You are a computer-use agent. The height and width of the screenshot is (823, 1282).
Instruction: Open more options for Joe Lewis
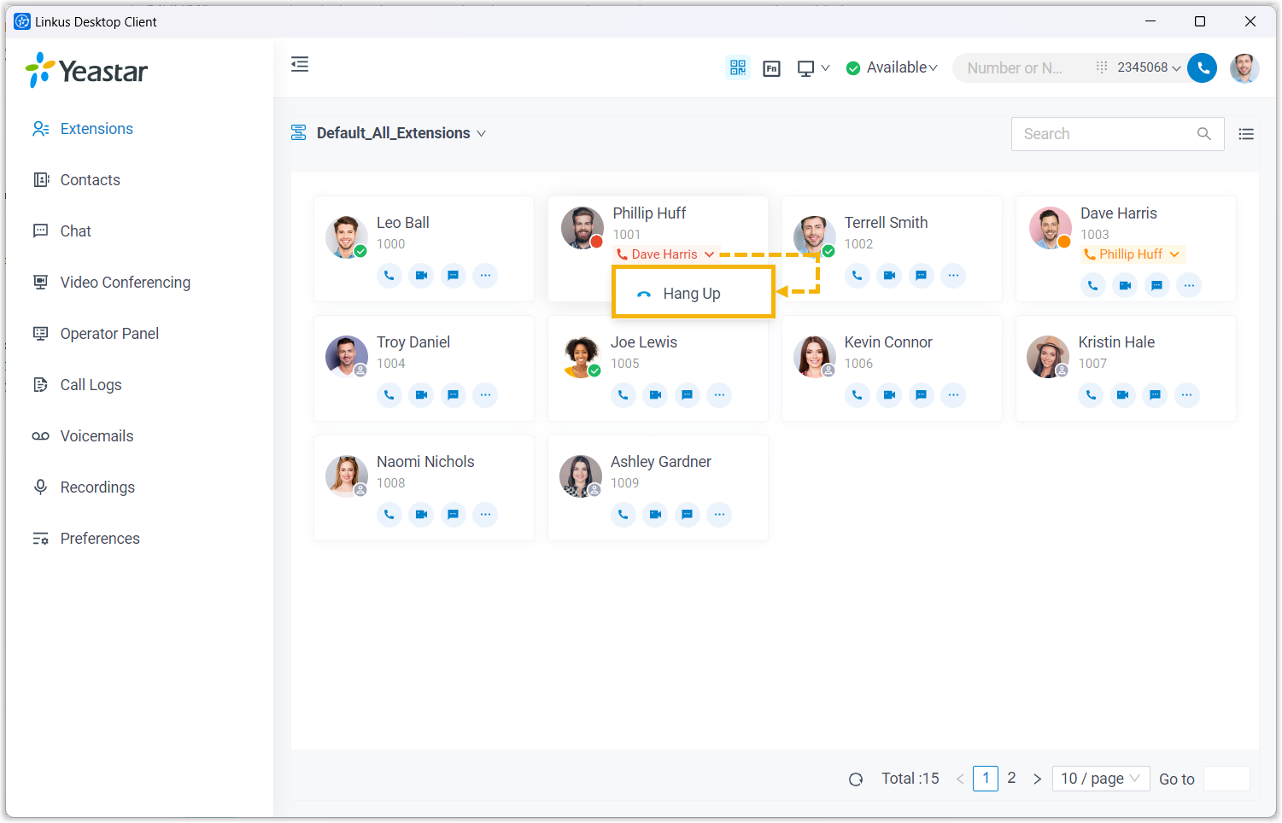coord(719,395)
